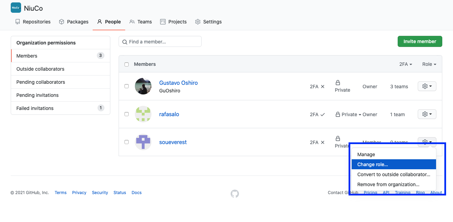
Task: Expand the Role filter dropdown
Action: click(x=429, y=64)
